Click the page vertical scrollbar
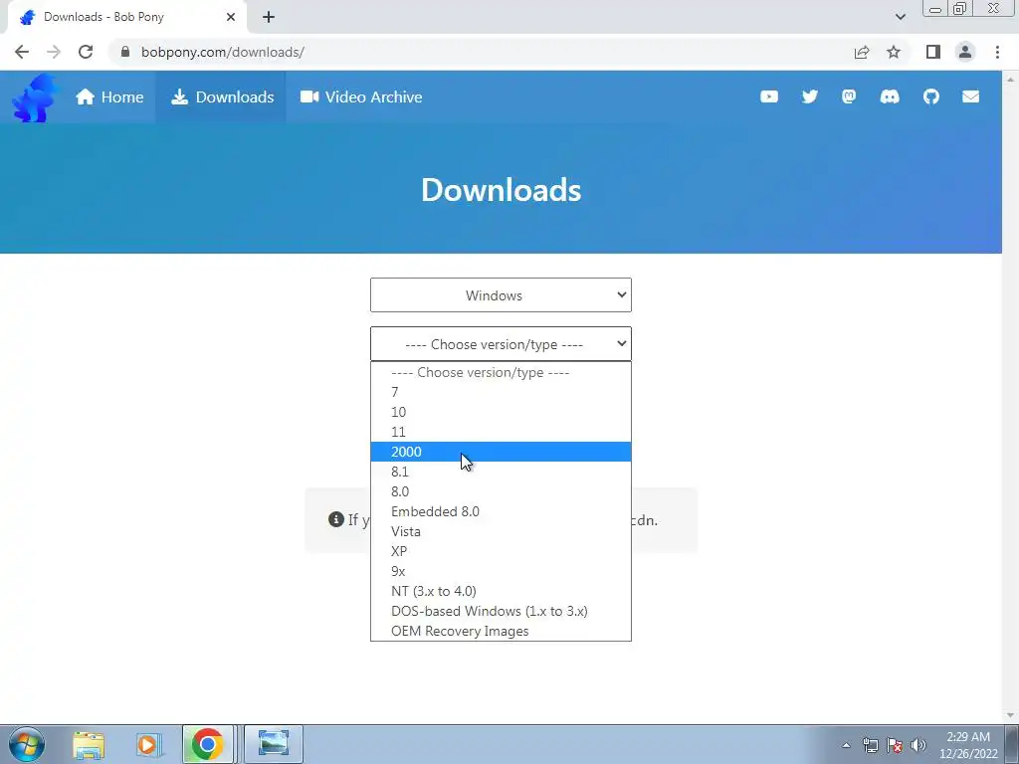This screenshot has height=764, width=1019. pyautogui.click(x=1011, y=396)
